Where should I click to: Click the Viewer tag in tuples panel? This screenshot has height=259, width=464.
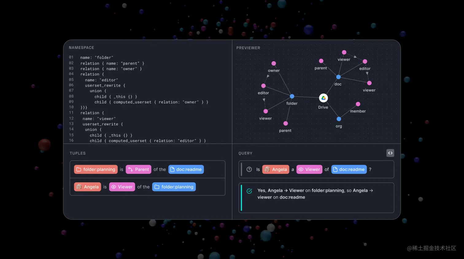pyautogui.click(x=122, y=187)
